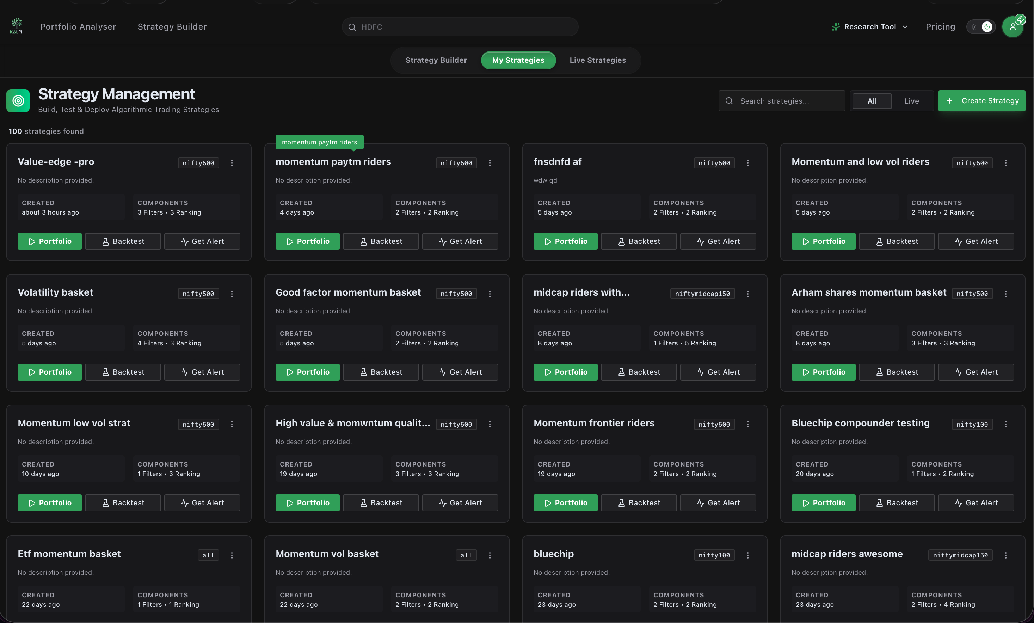Open more options for Bluechip compounder testing
The height and width of the screenshot is (623, 1034).
1006,424
